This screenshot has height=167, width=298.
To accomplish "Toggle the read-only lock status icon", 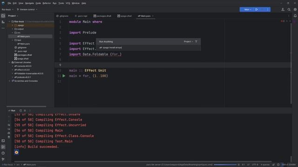I will click(273, 165).
